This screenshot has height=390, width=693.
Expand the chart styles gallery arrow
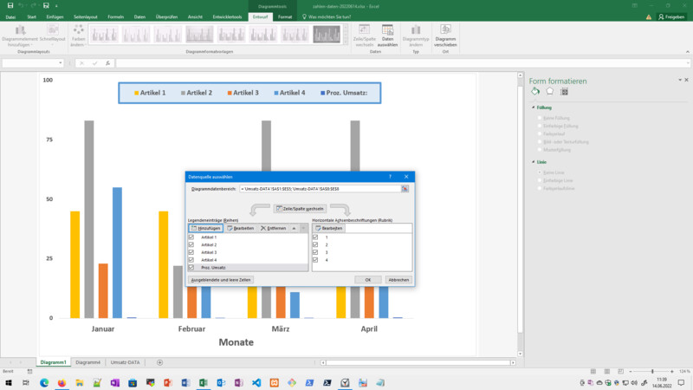click(346, 42)
